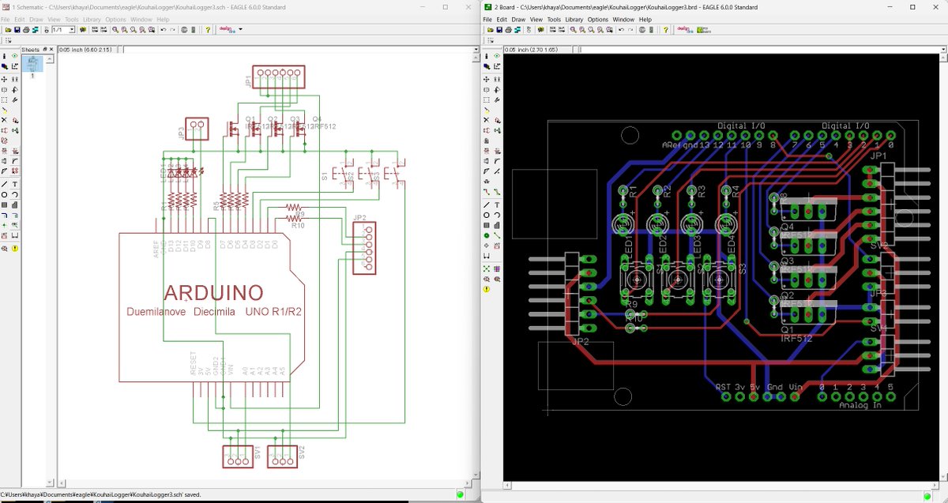The width and height of the screenshot is (948, 503).
Task: Open Library menu in Schematic window
Action: (x=92, y=19)
